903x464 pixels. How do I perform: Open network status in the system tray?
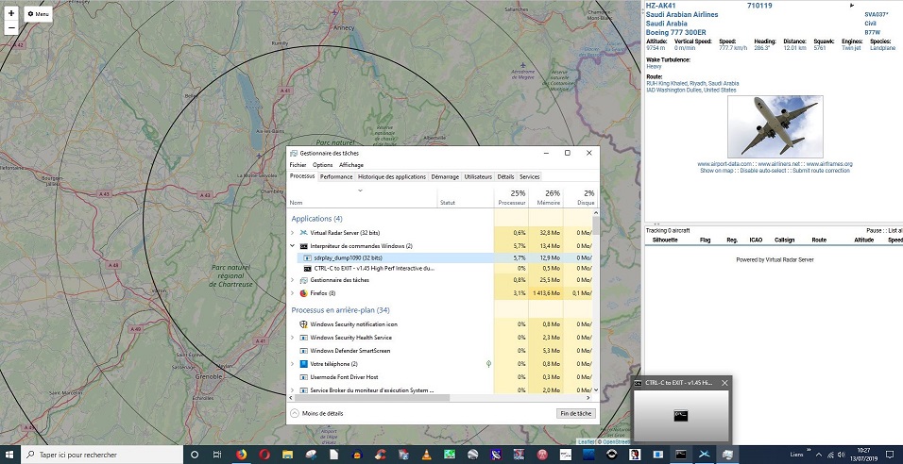pyautogui.click(x=830, y=455)
